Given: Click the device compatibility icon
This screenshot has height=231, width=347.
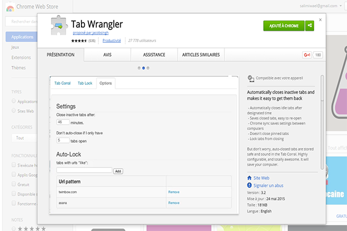Looking at the screenshot, I should 251,79.
